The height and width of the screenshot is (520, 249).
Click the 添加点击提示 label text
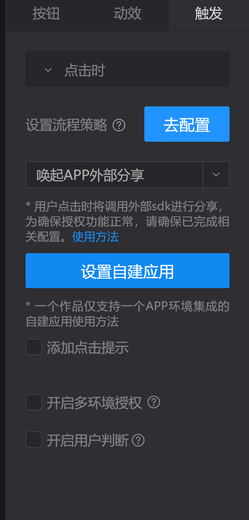tap(88, 348)
